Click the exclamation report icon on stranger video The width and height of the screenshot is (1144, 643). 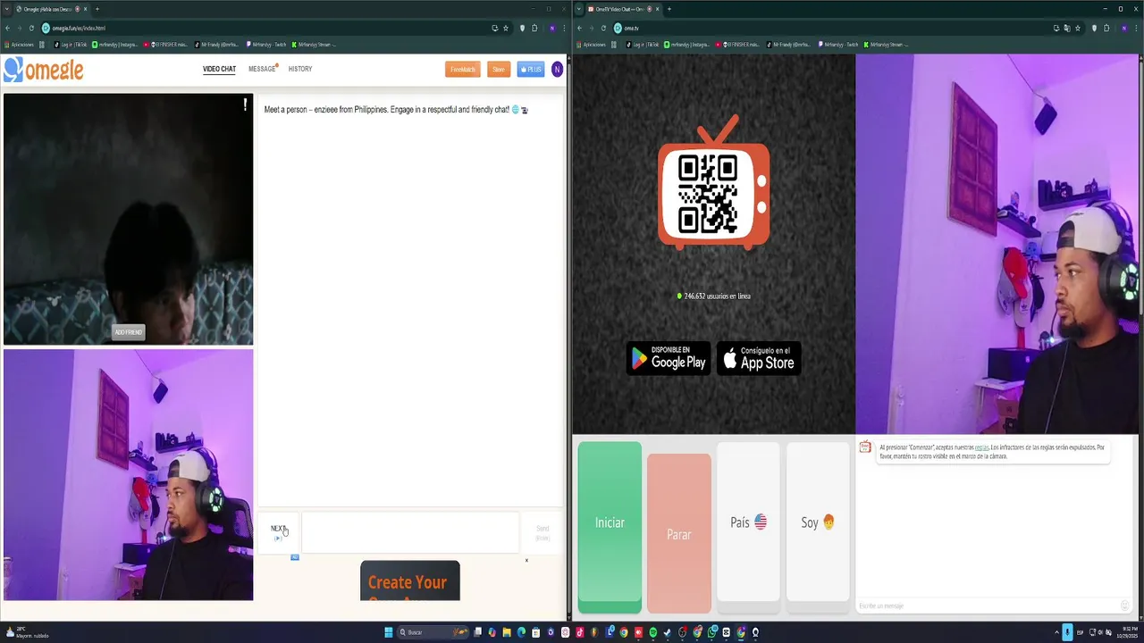tap(245, 104)
